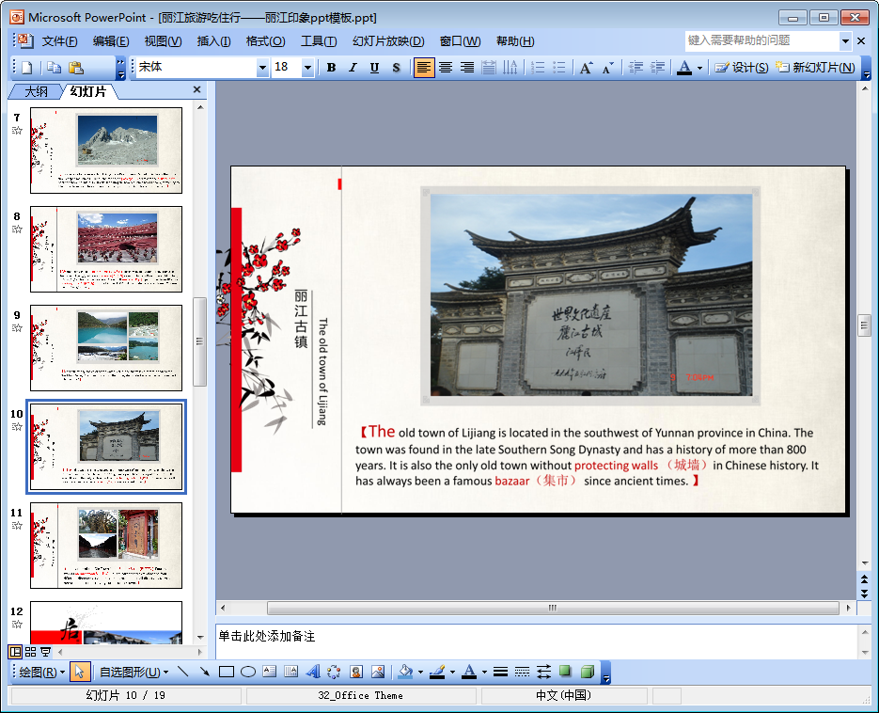This screenshot has height=713, width=879.
Task: Switch to the 大纲 outline tab
Action: (x=36, y=91)
